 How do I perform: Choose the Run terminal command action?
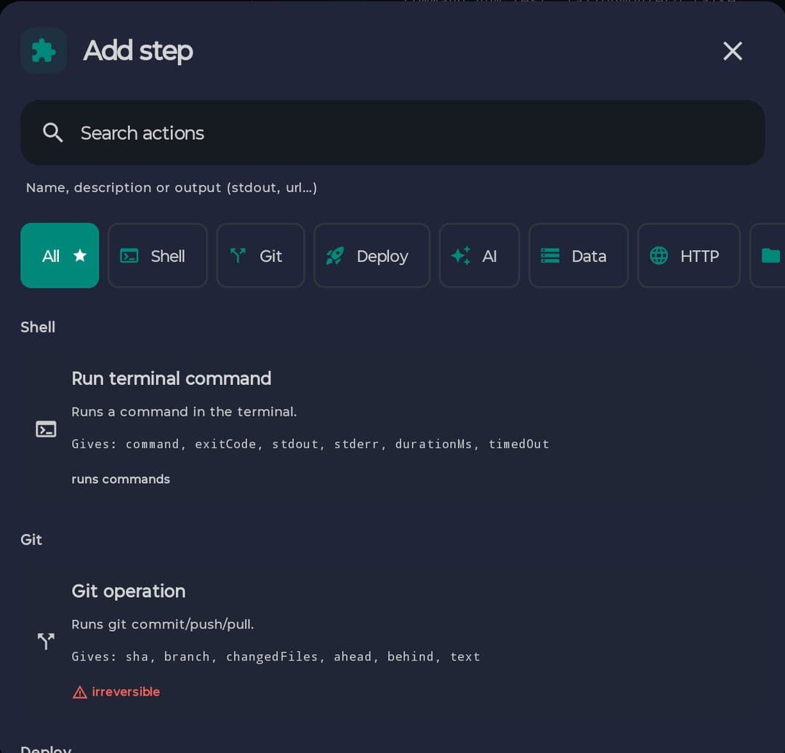pyautogui.click(x=392, y=429)
